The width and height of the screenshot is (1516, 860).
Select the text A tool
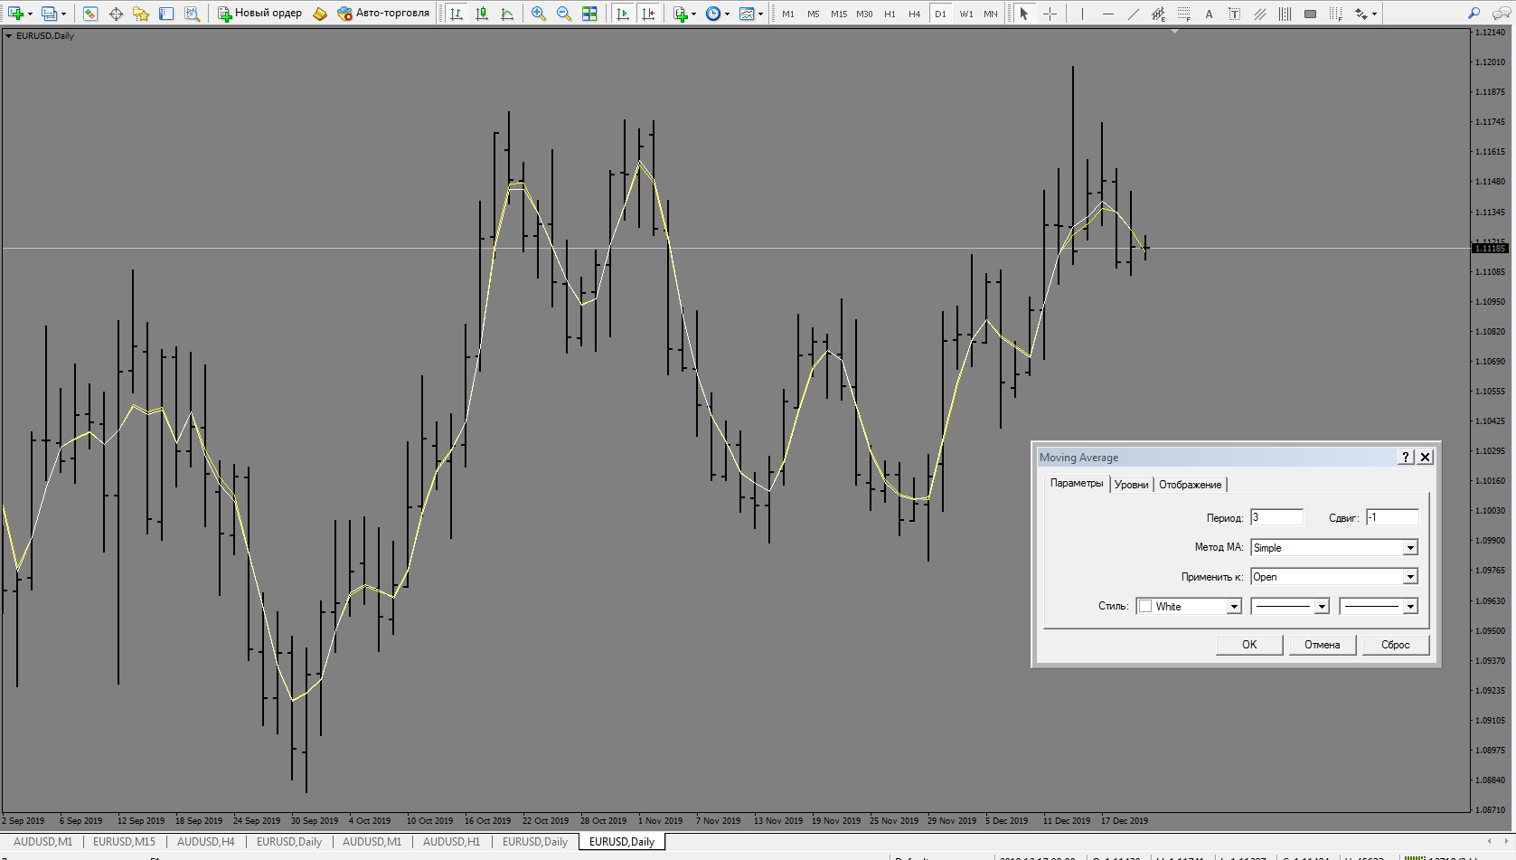coord(1209,14)
